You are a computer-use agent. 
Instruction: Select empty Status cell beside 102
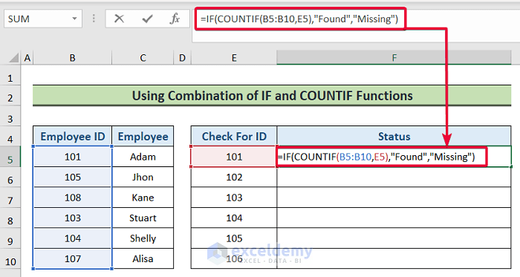click(x=394, y=177)
